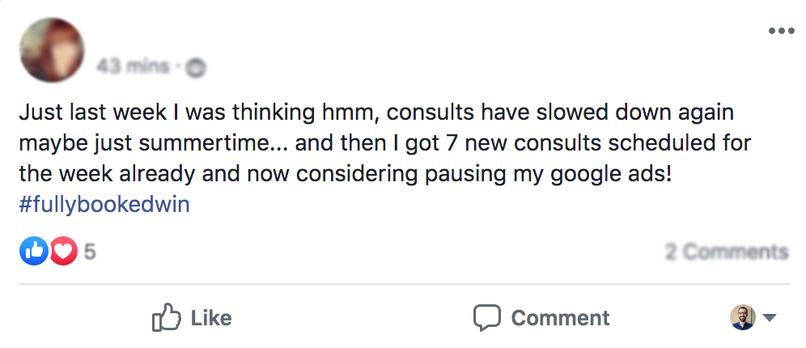The image size is (806, 348).
Task: View who reacted via the "5" count
Action: pyautogui.click(x=90, y=252)
